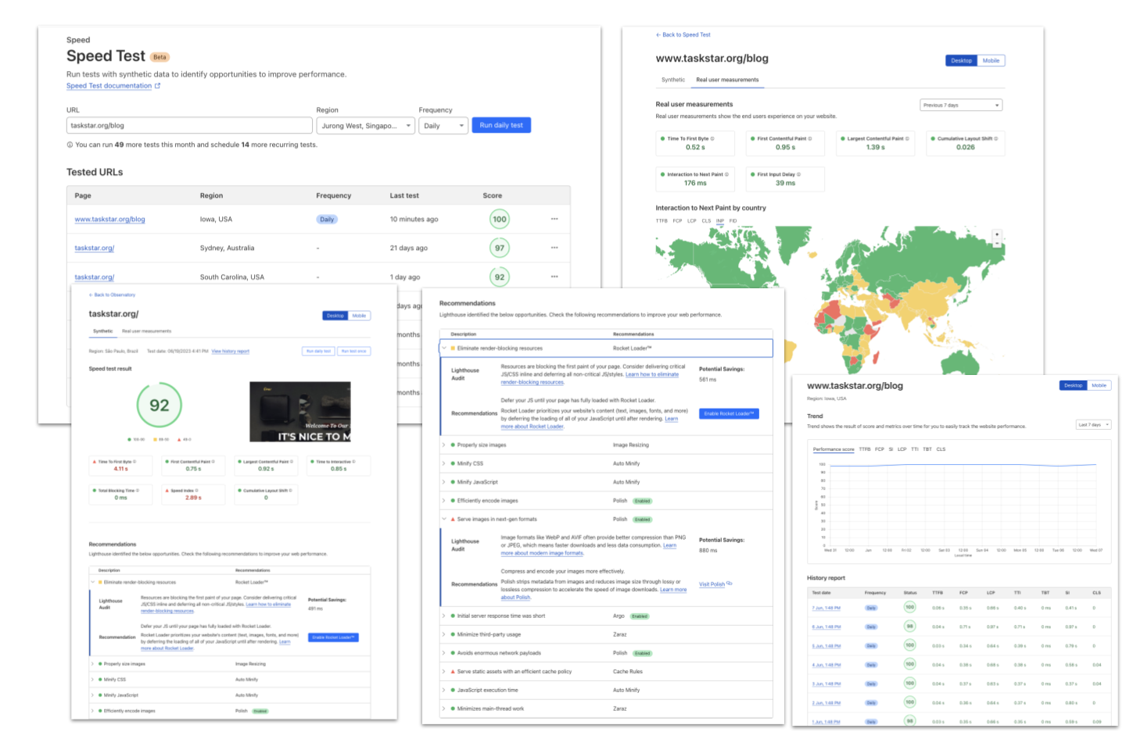Click 'Sydney, Australia' region cell
1126x750 pixels.
click(227, 248)
